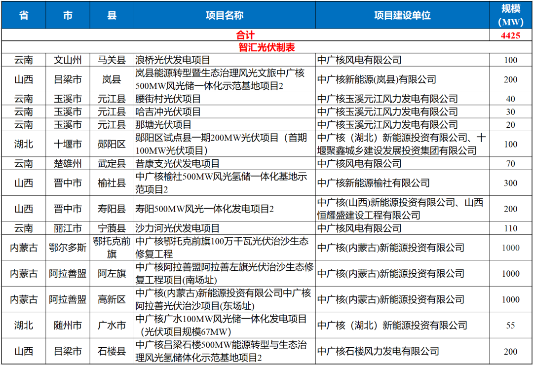The height and width of the screenshot is (365, 533).
Task: Click the scale value 20
Action: click(511, 124)
